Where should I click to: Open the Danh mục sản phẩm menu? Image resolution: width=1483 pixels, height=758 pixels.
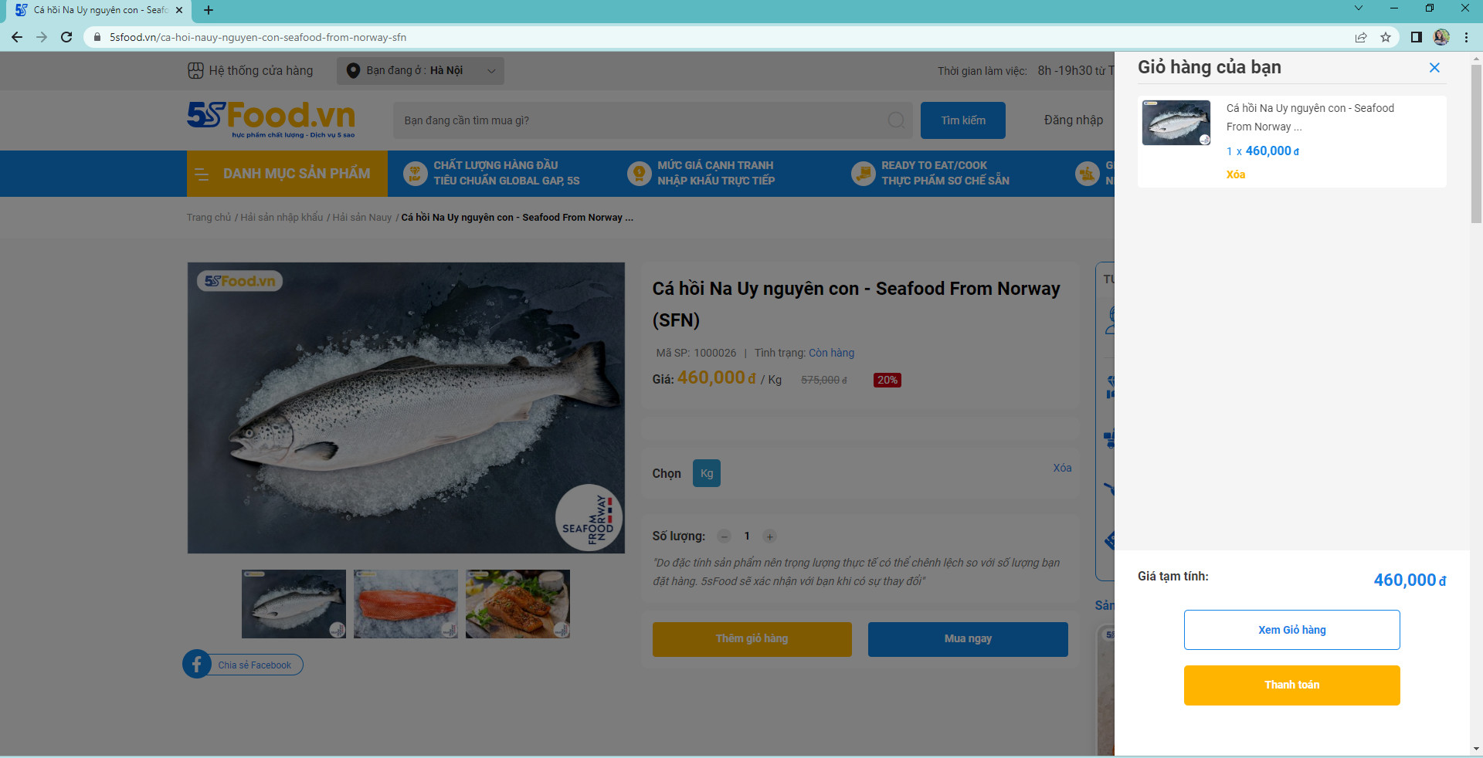pyautogui.click(x=287, y=174)
